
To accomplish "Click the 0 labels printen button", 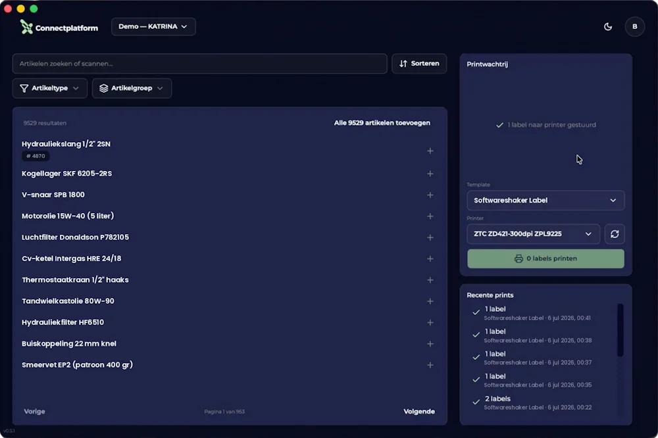I will (545, 259).
